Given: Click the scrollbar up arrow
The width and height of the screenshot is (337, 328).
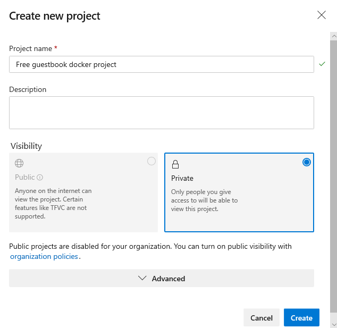Looking at the screenshot, I should click(x=333, y=35).
